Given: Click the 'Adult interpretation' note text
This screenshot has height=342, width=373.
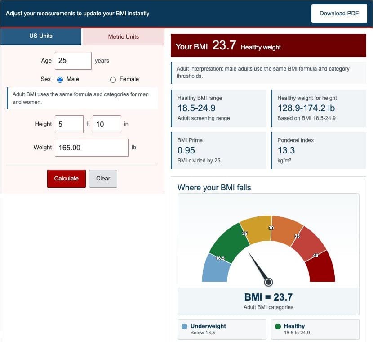Looking at the screenshot, I should (x=263, y=72).
